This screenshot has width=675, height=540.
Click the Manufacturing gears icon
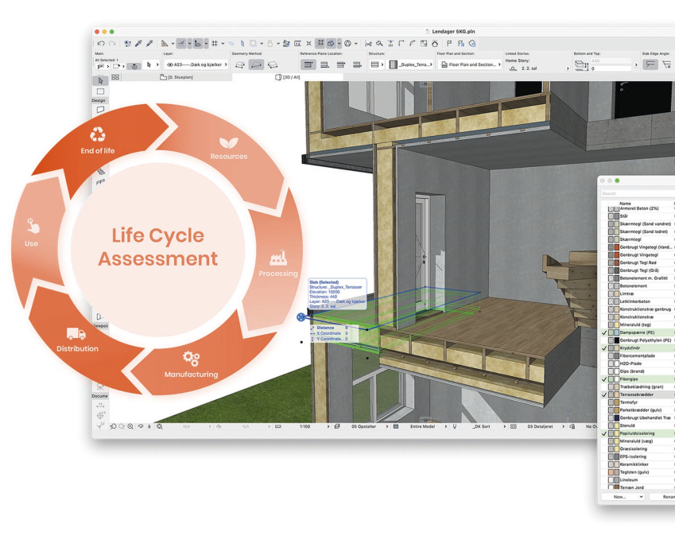[191, 359]
